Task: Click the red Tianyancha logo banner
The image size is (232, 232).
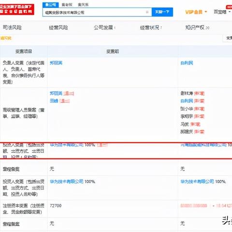Action: (x=17, y=10)
